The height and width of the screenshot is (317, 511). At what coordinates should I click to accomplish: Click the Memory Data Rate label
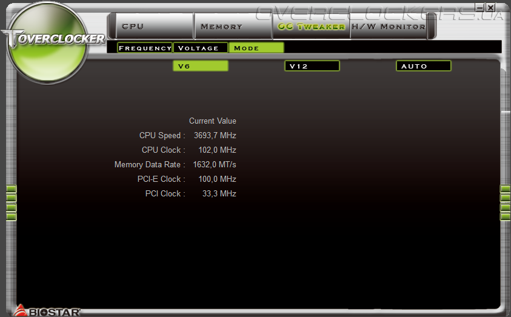[150, 164]
